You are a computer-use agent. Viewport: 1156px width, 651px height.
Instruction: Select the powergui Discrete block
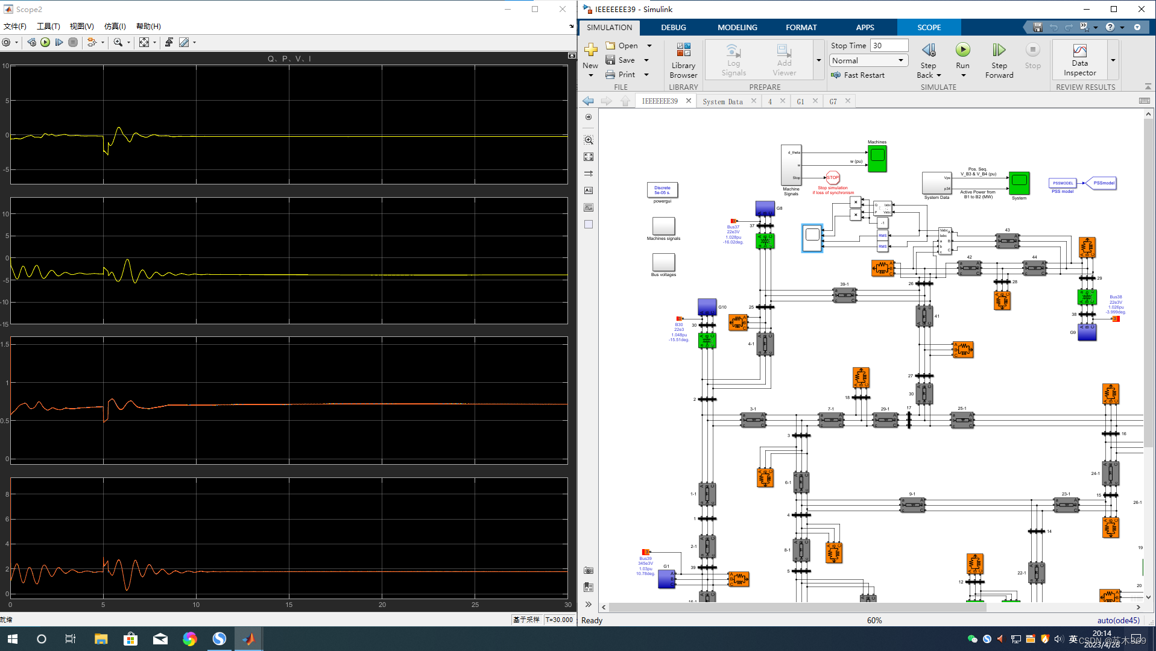pyautogui.click(x=662, y=190)
